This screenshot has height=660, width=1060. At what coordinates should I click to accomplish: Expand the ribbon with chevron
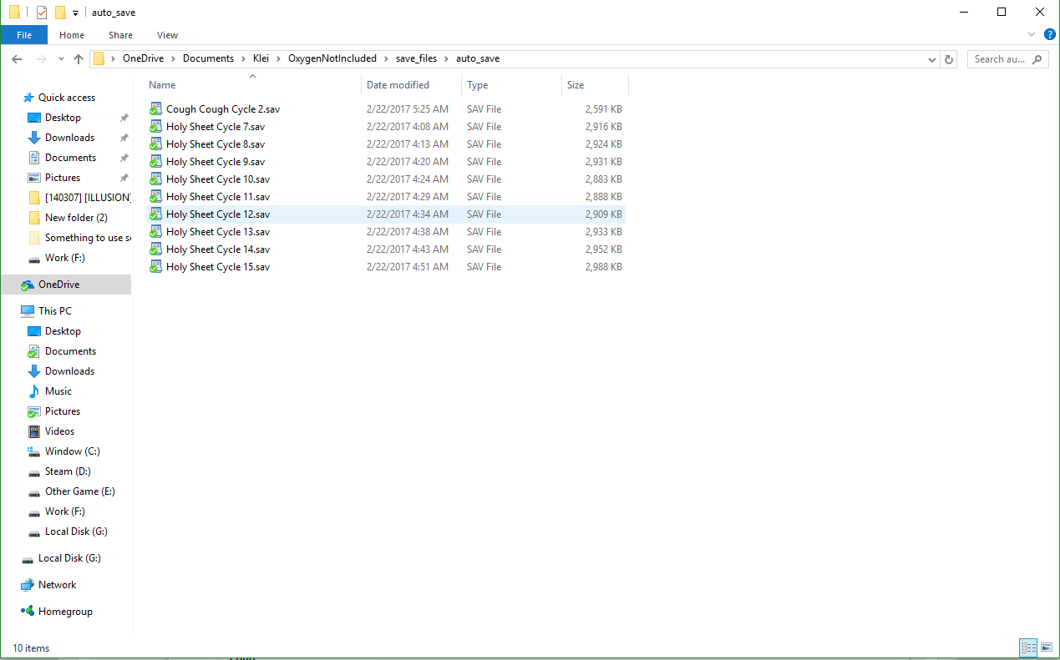(1032, 34)
